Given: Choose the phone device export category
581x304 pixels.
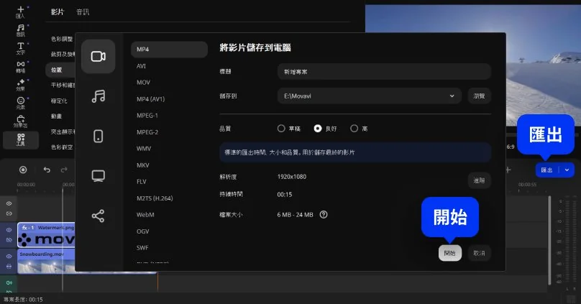Looking at the screenshot, I should (99, 136).
